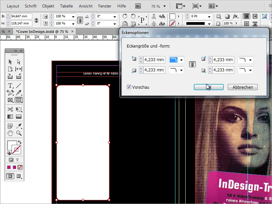The width and height of the screenshot is (272, 204).
Task: Toggle formatting affects container
Action: point(11,159)
